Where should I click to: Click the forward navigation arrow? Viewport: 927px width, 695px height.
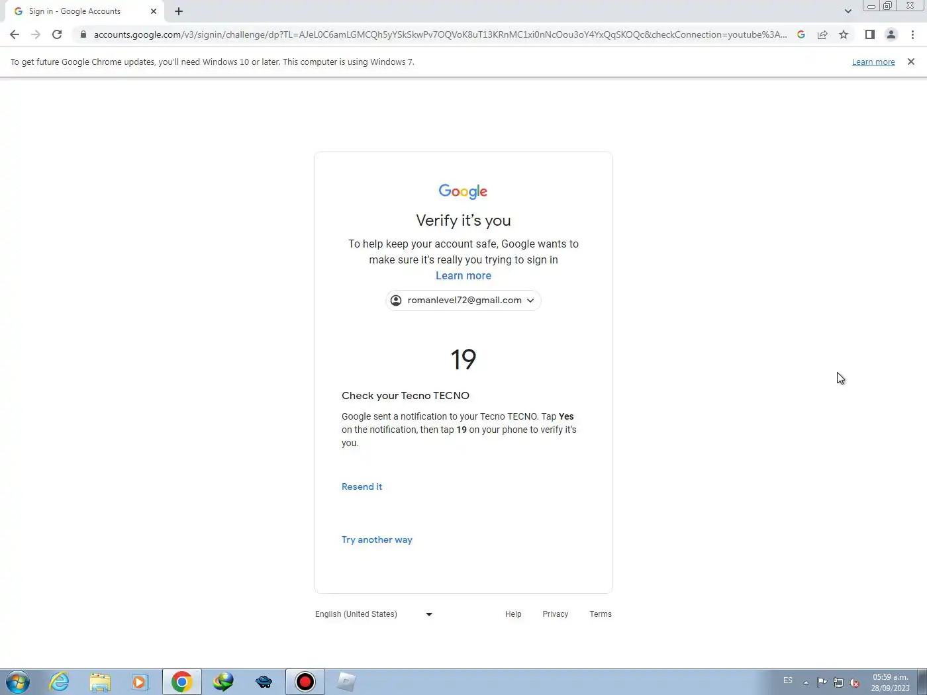(x=36, y=34)
